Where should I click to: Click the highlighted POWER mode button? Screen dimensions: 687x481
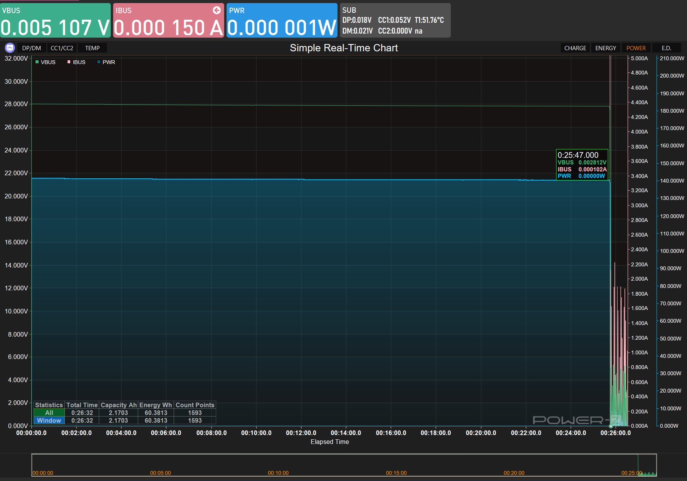tap(636, 48)
